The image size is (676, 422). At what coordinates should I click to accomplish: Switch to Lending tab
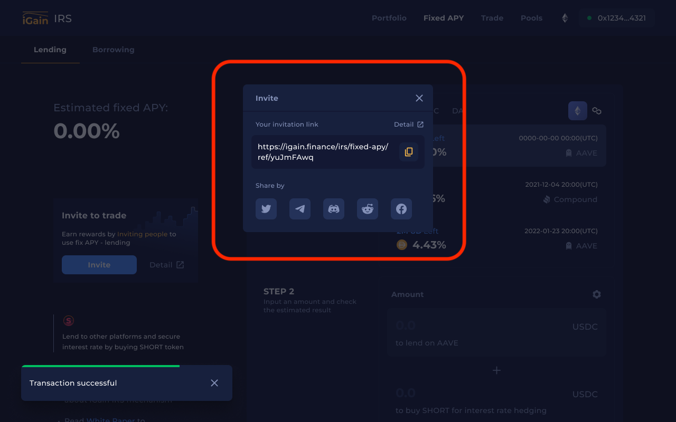(50, 50)
